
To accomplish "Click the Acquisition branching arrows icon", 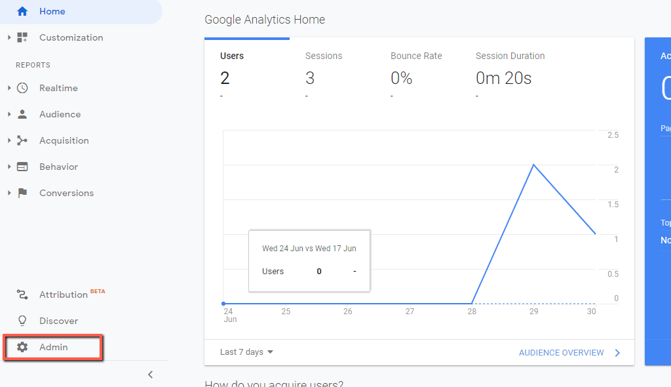I will [22, 140].
